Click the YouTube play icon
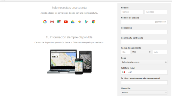Viewport: 172px width, 96px height. click(x=66, y=22)
